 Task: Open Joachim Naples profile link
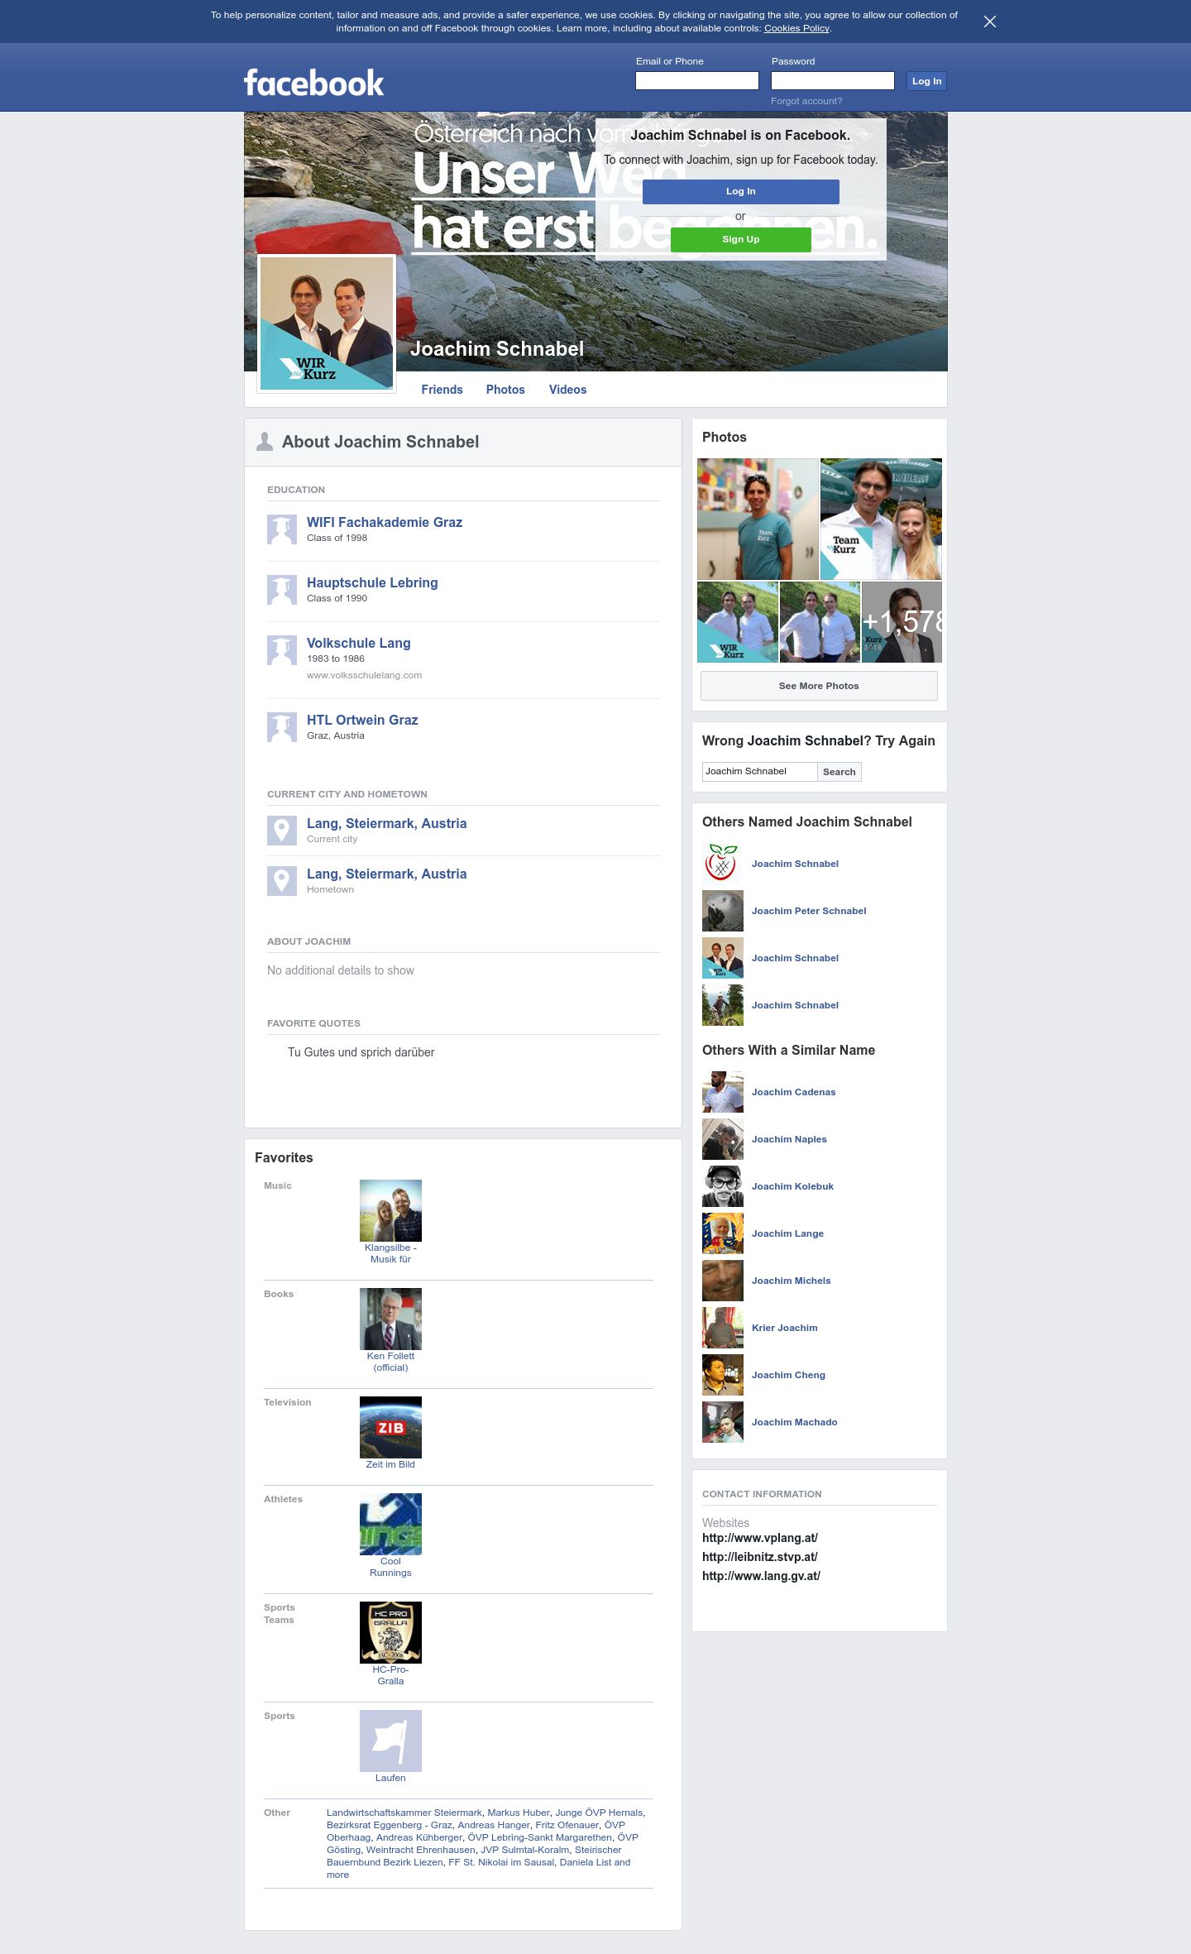(x=789, y=1139)
